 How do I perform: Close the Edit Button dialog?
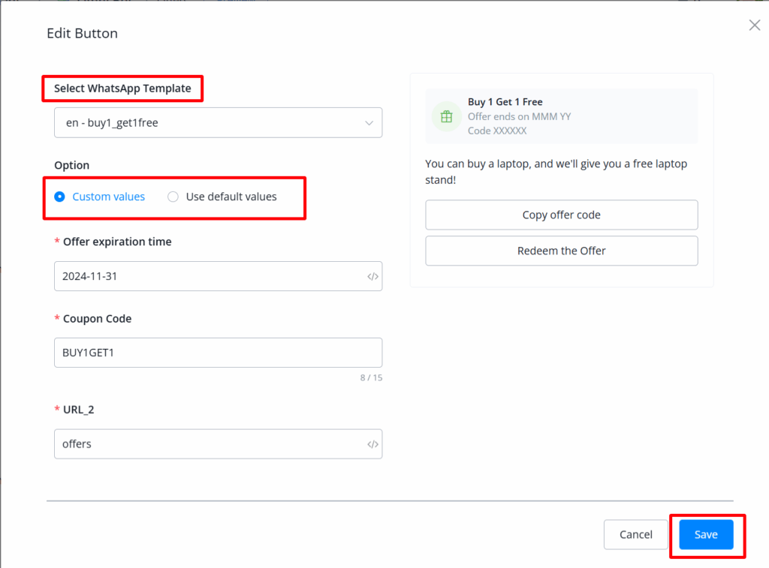point(755,26)
